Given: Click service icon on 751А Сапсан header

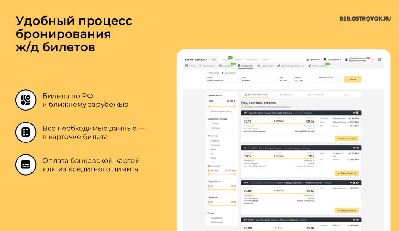Looking at the screenshot, I should pyautogui.click(x=357, y=220).
